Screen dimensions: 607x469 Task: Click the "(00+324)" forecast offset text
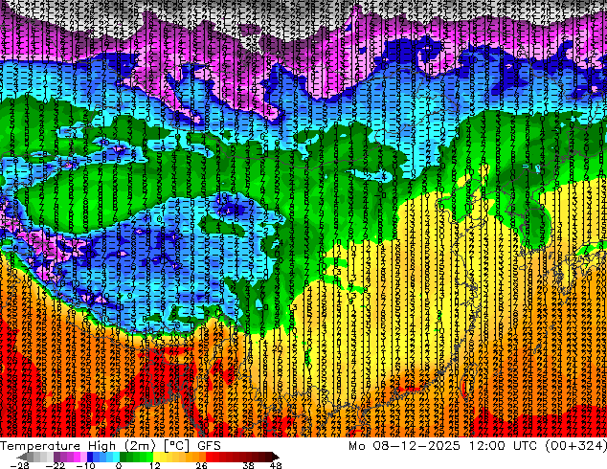pos(575,446)
